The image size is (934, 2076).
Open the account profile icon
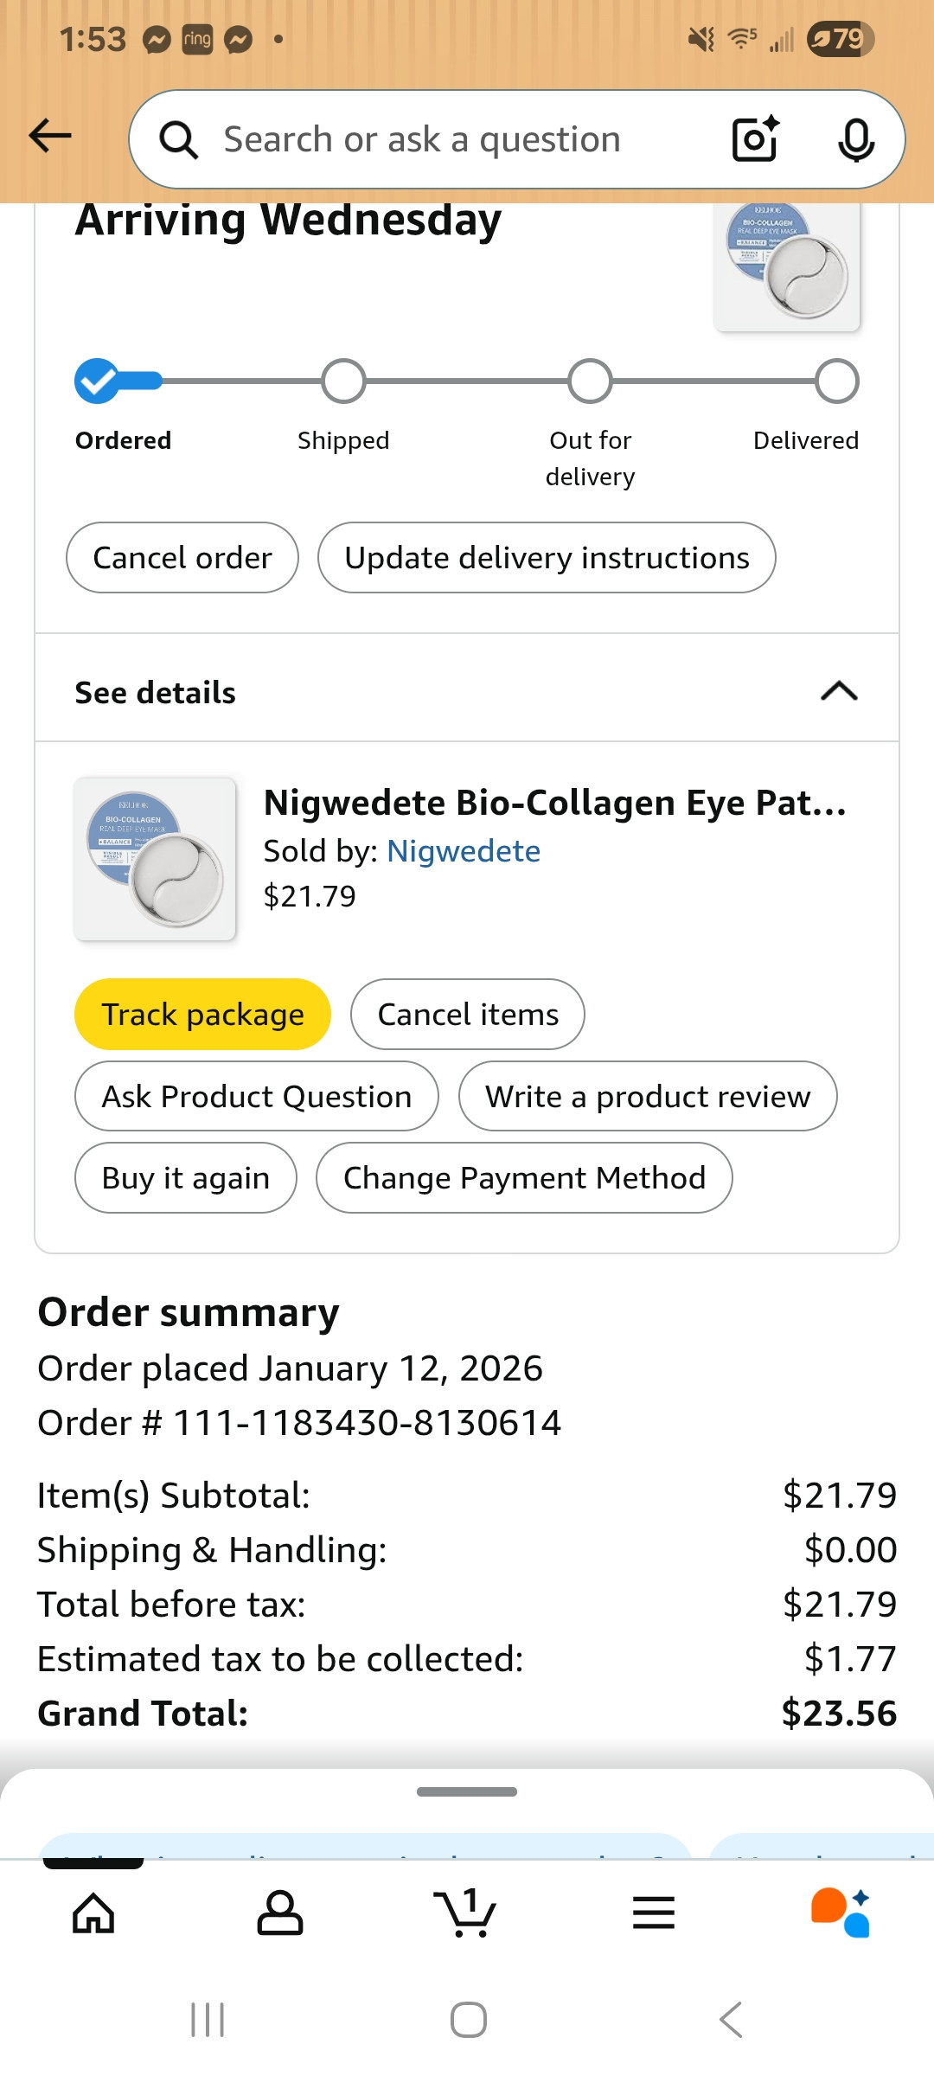[x=280, y=1913]
